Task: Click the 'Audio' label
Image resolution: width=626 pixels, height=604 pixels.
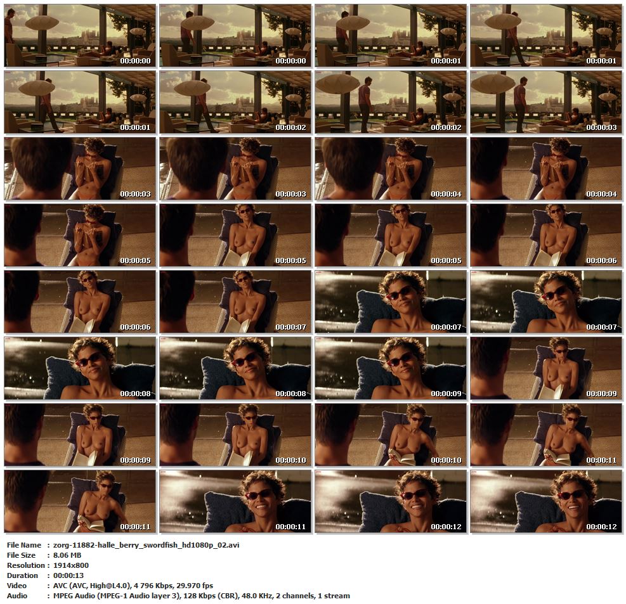Action: pyautogui.click(x=17, y=596)
